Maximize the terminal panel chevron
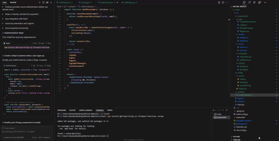 223,110
